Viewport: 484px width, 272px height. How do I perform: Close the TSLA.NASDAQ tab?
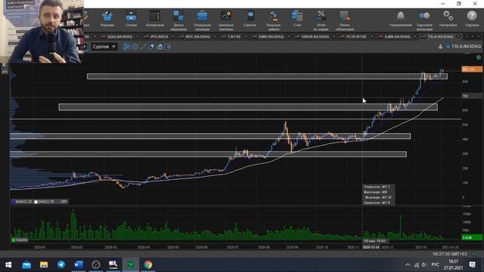[458, 37]
